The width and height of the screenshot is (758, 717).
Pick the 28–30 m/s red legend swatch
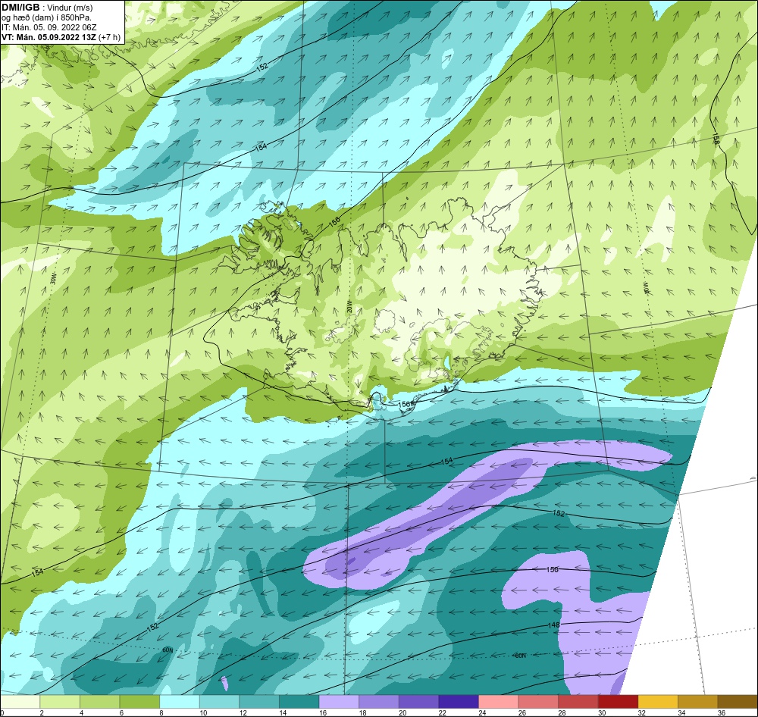pyautogui.click(x=578, y=702)
